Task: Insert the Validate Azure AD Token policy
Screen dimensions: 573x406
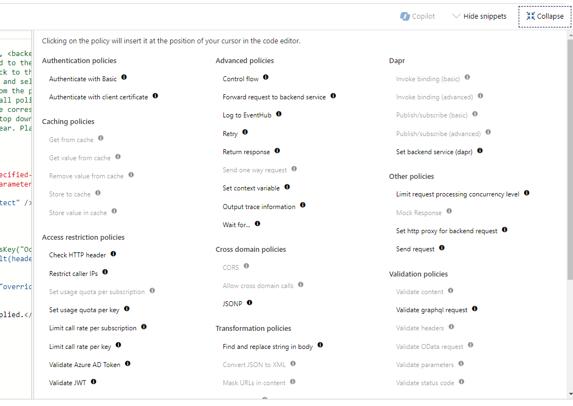Action: tap(85, 364)
